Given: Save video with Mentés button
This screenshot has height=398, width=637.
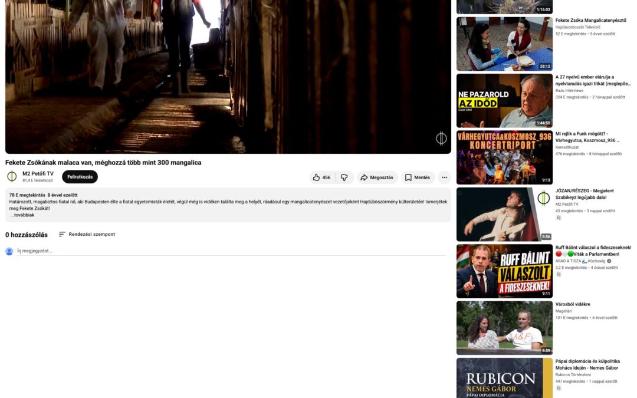Looking at the screenshot, I should pos(418,177).
